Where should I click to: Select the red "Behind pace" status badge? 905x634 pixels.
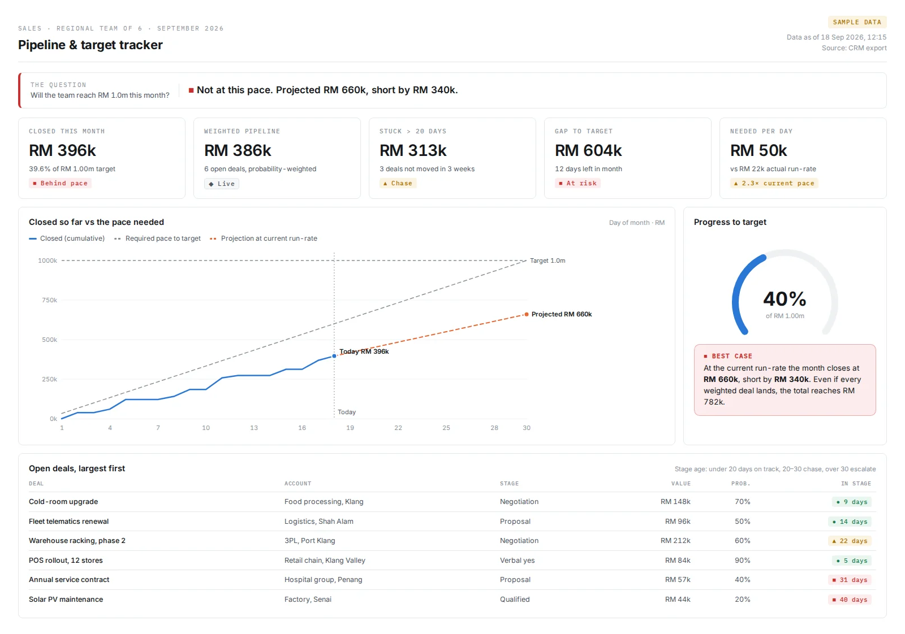click(60, 183)
